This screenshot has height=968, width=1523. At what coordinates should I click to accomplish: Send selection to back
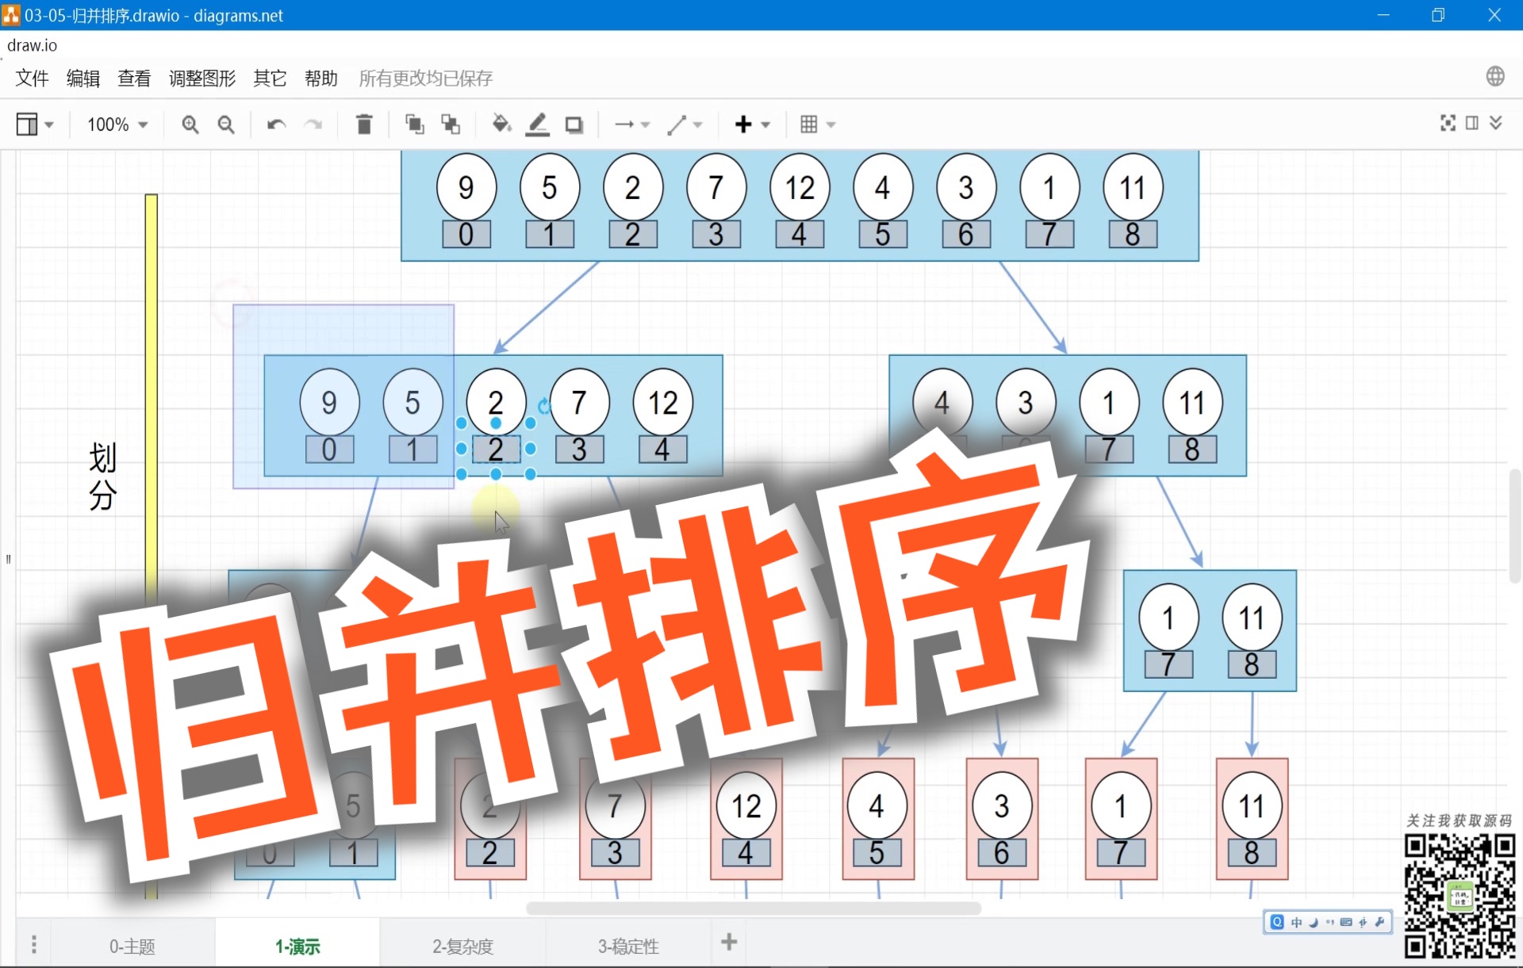point(451,124)
